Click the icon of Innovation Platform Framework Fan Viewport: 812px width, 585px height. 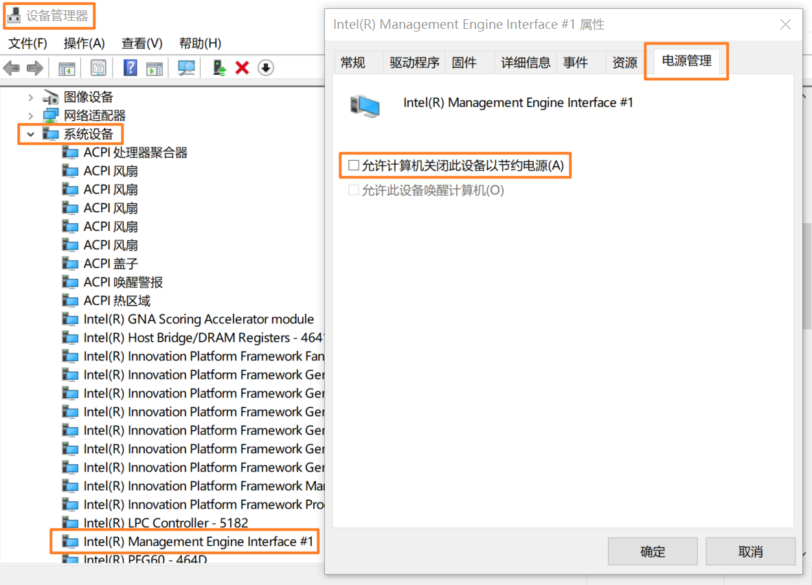[x=70, y=356]
